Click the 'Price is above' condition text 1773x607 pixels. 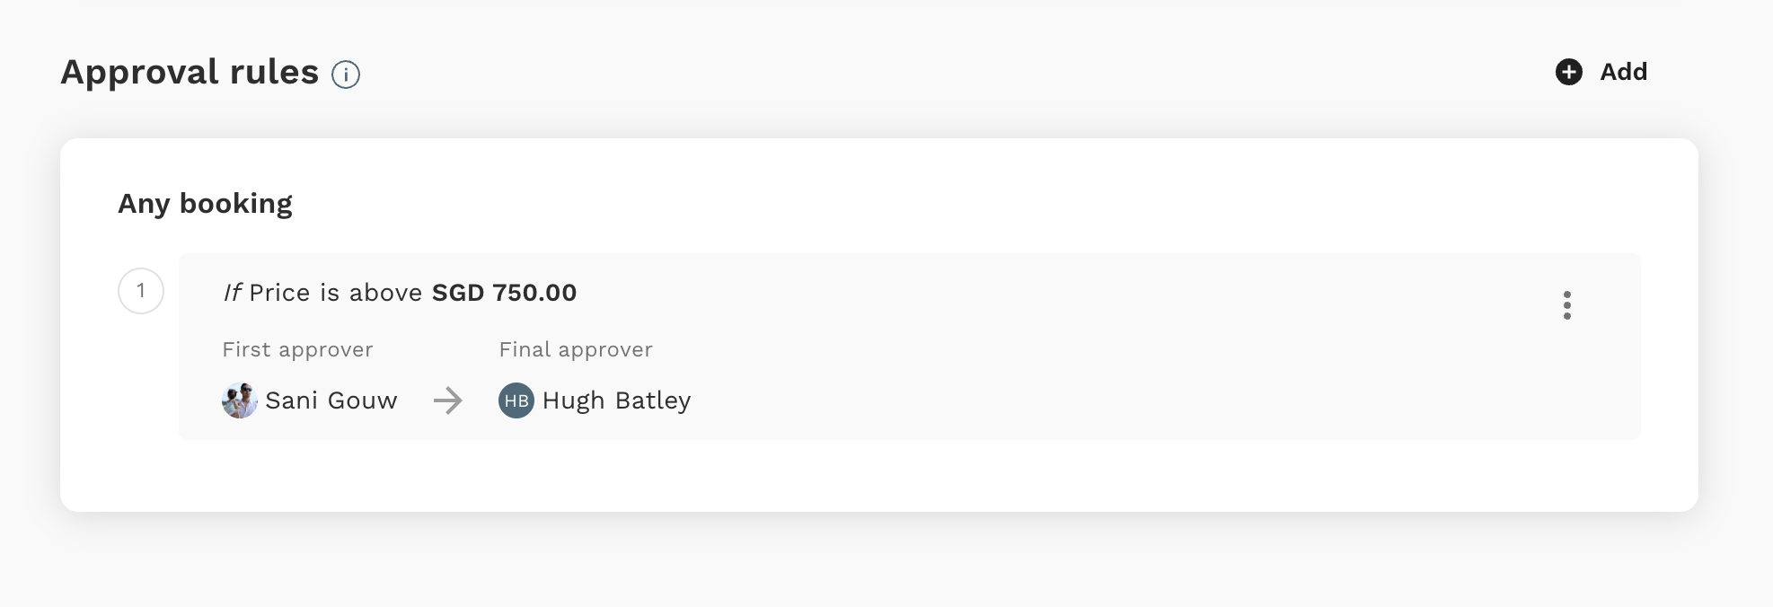click(336, 293)
